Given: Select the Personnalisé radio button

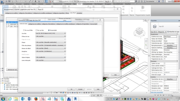Looking at the screenshot, I should pos(49,30).
